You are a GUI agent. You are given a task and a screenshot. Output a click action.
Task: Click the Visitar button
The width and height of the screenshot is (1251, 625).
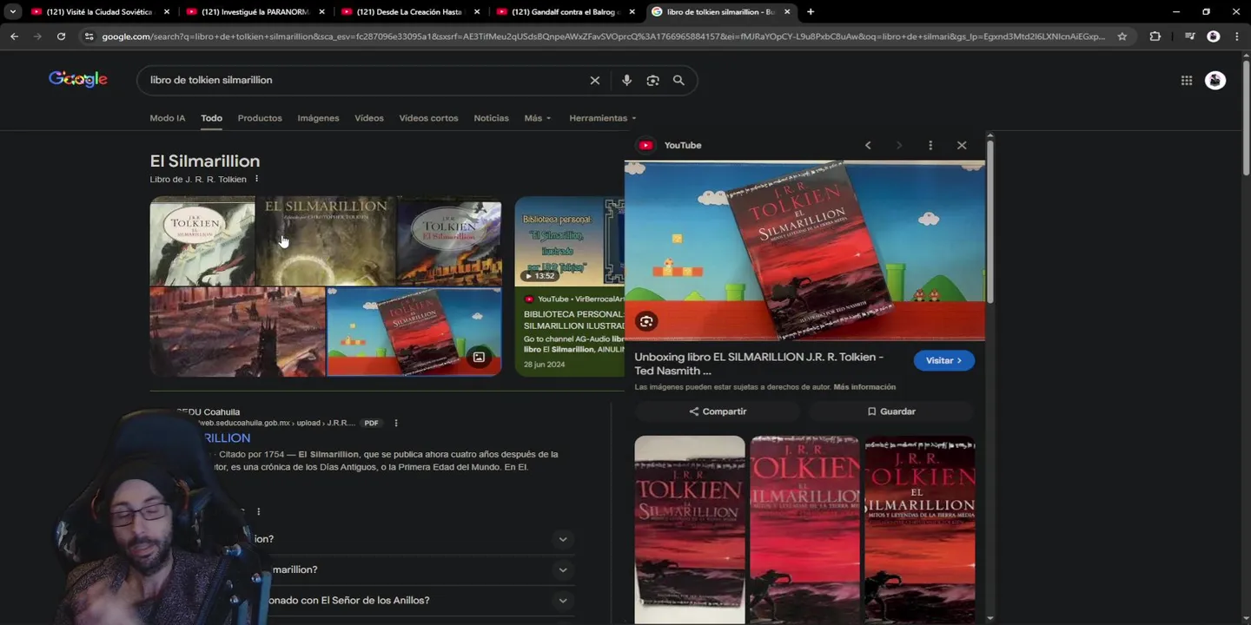943,360
